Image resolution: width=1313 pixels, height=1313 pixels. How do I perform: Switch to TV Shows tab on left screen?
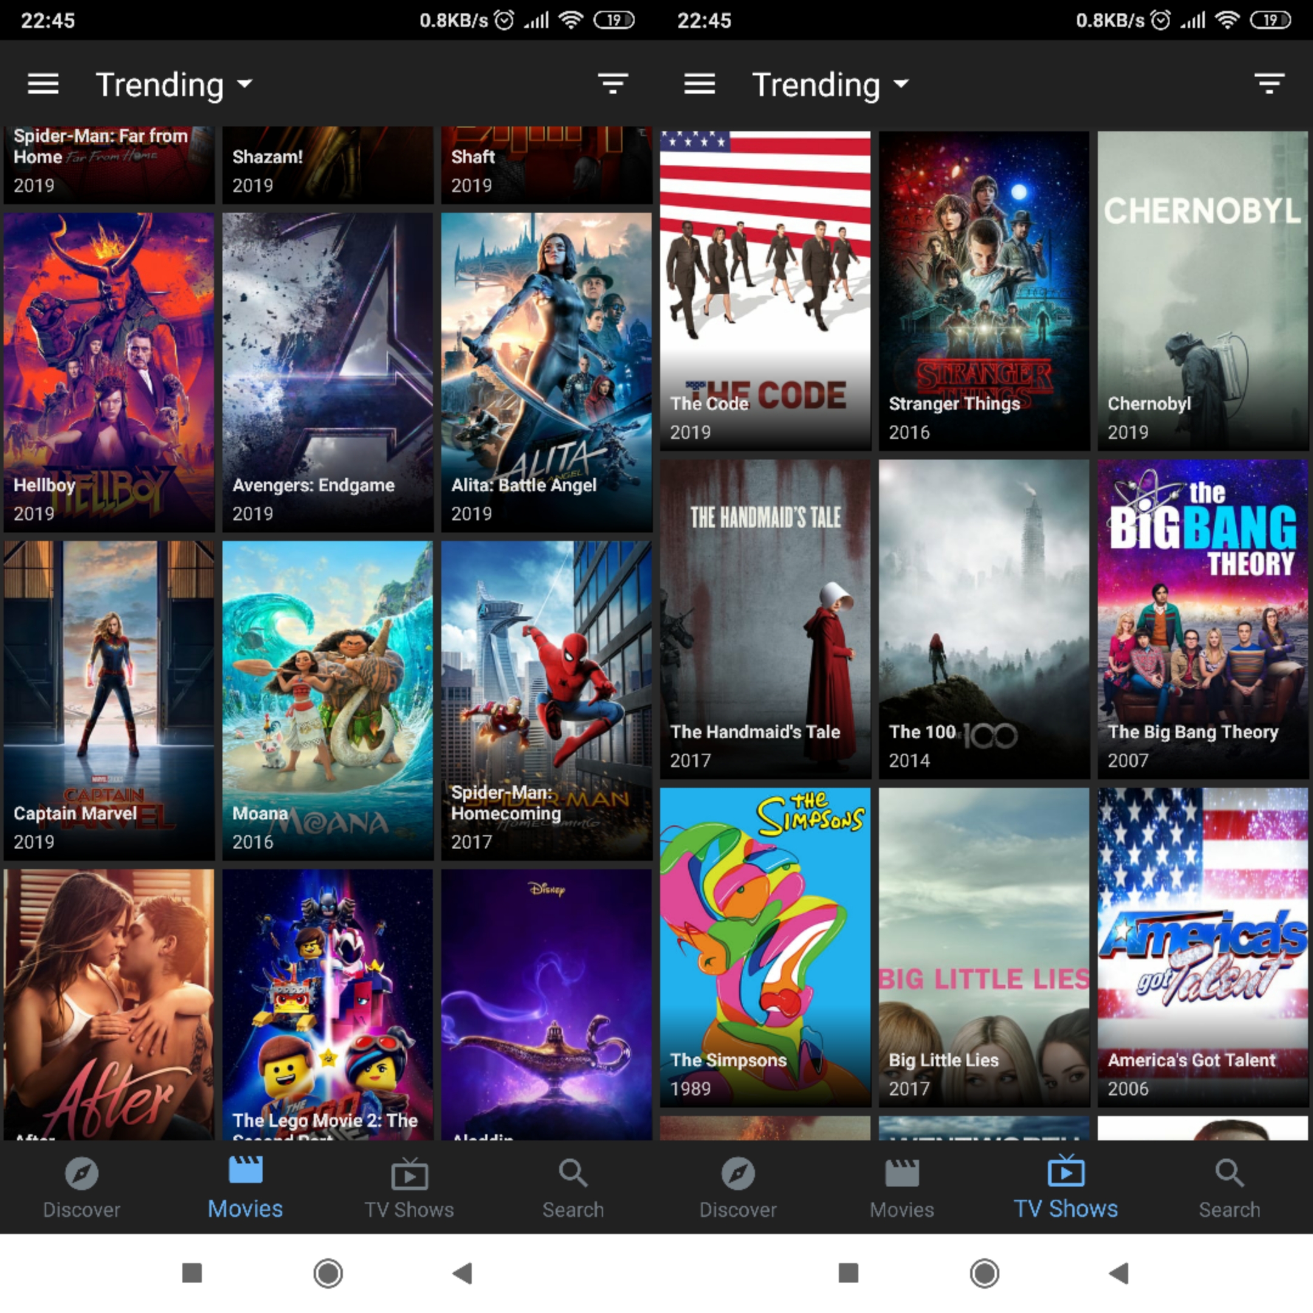409,1187
